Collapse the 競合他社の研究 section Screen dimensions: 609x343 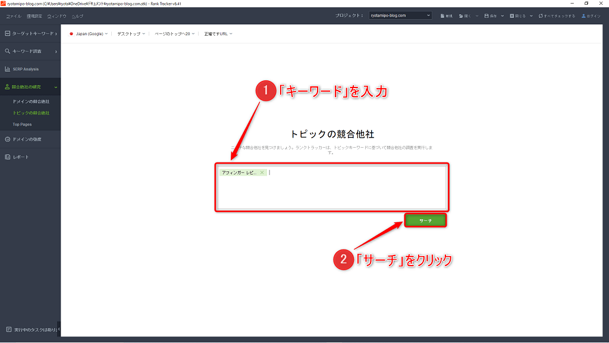coord(56,88)
